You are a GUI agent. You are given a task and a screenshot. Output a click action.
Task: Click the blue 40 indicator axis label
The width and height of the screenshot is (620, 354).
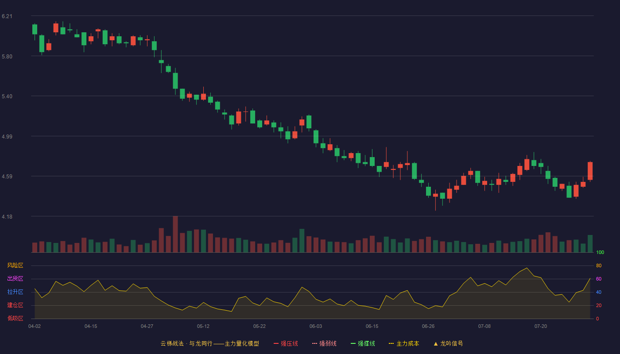tap(599, 292)
